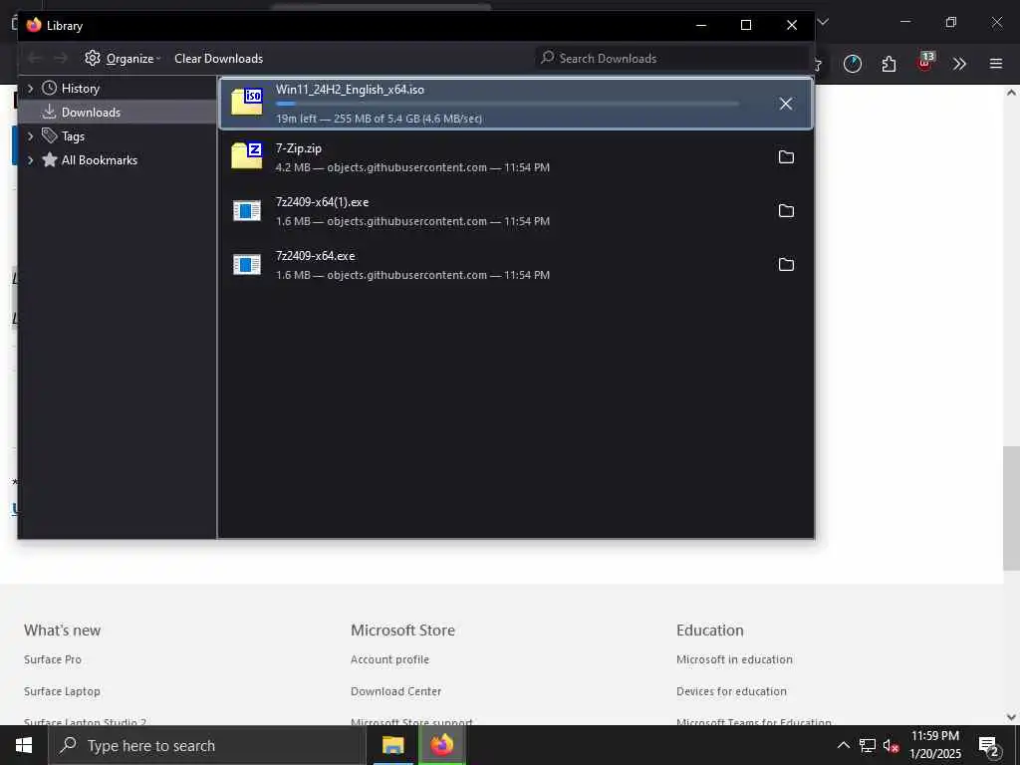The width and height of the screenshot is (1020, 765).
Task: Clear Downloads list
Action: tap(218, 59)
